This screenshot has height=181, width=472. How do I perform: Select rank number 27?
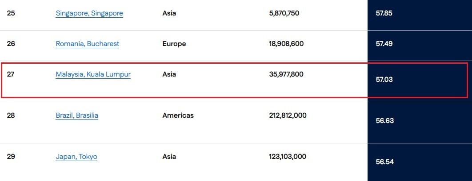coord(11,74)
